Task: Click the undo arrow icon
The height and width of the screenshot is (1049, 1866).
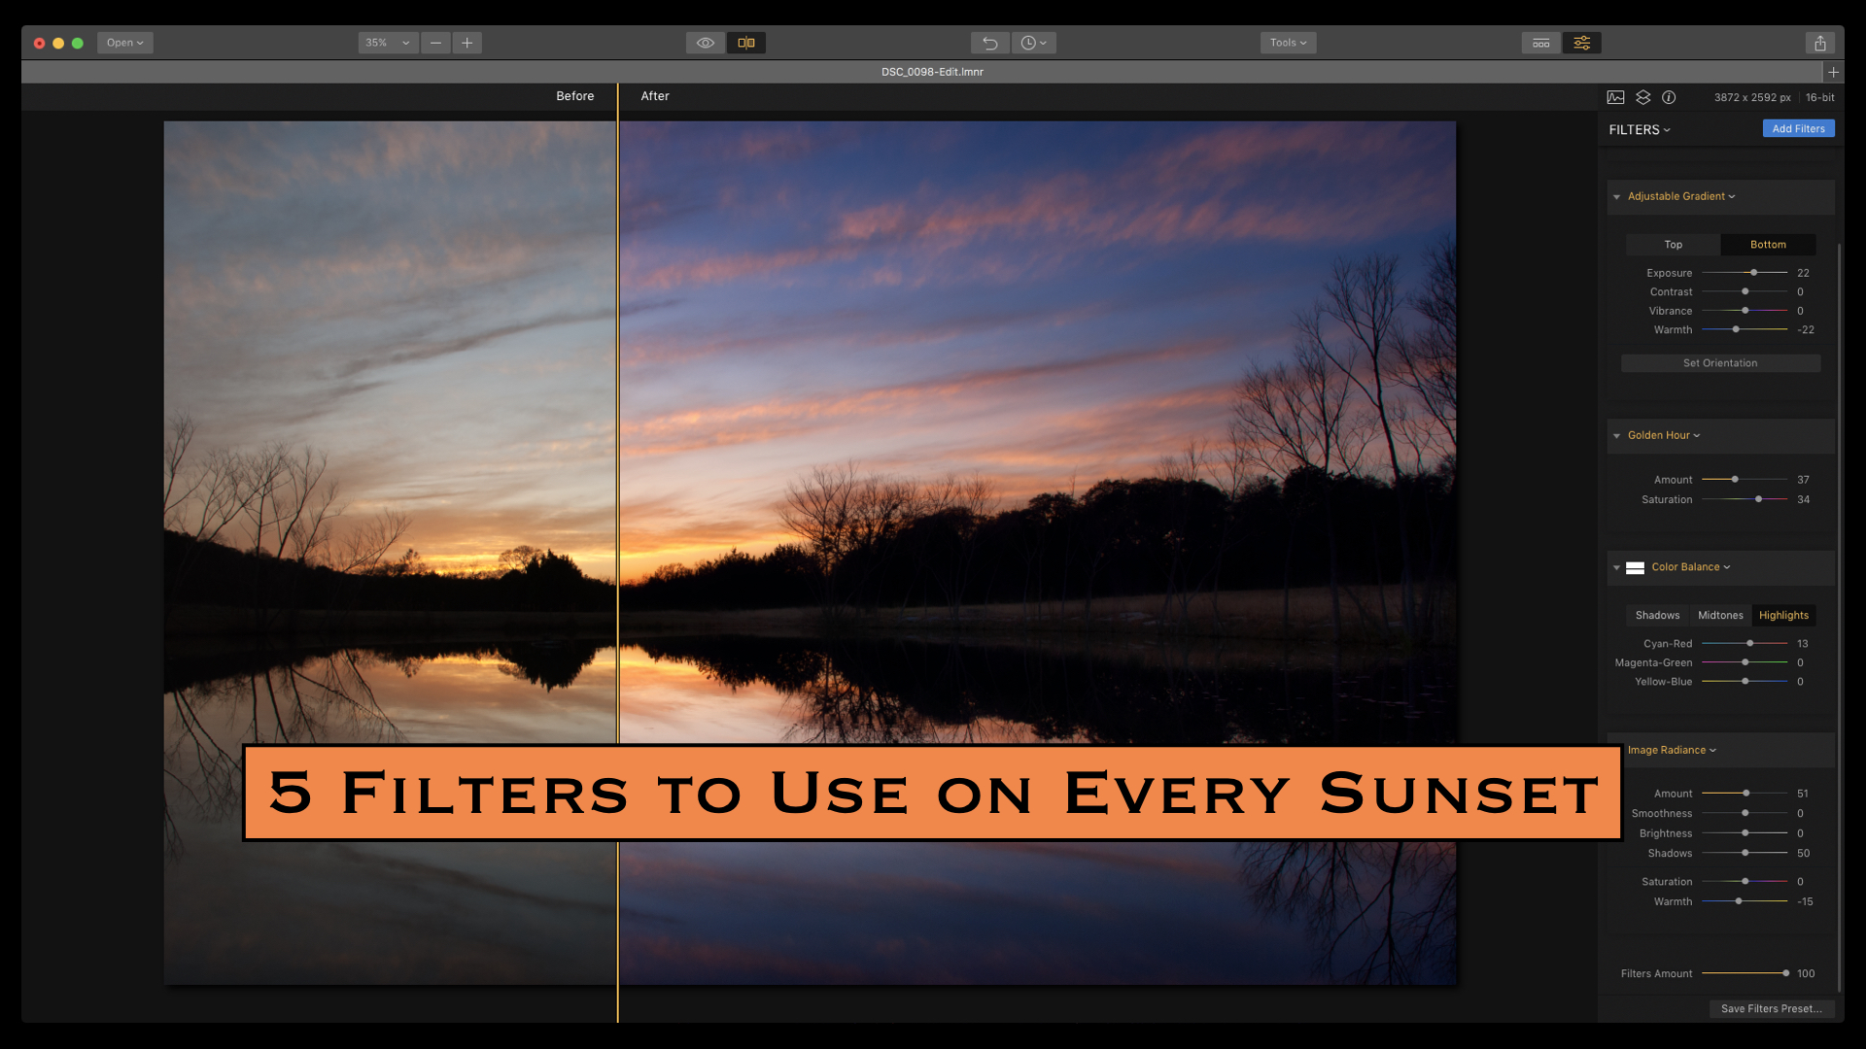Action: [x=989, y=43]
